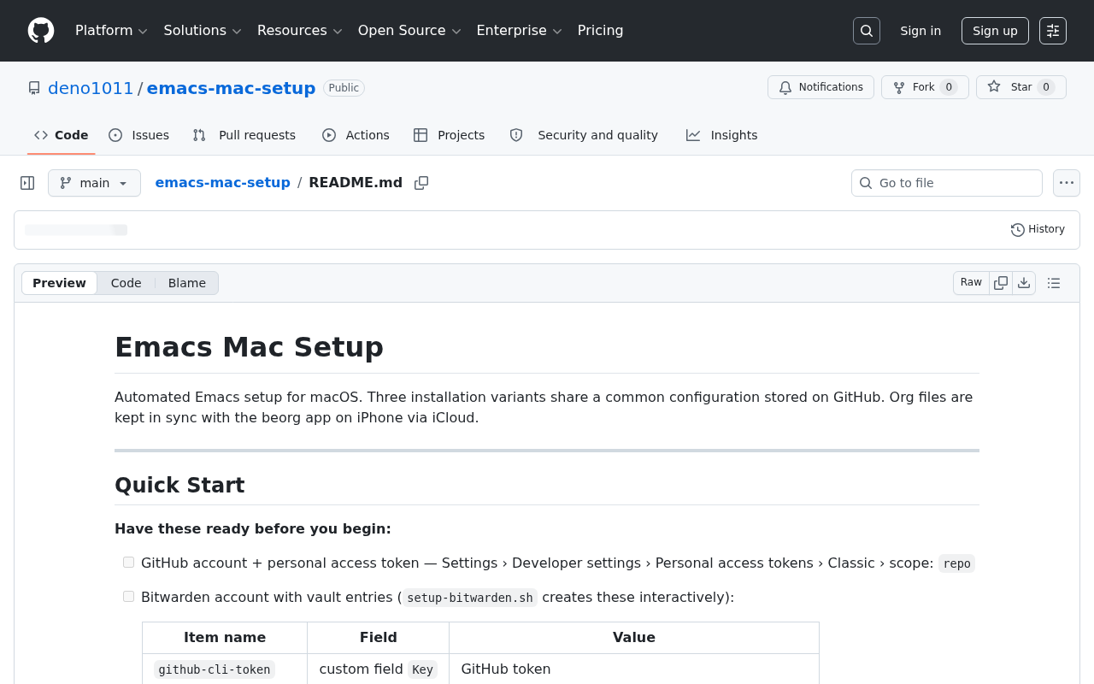
Task: Click the Code tab angle-brackets icon
Action: [41, 135]
